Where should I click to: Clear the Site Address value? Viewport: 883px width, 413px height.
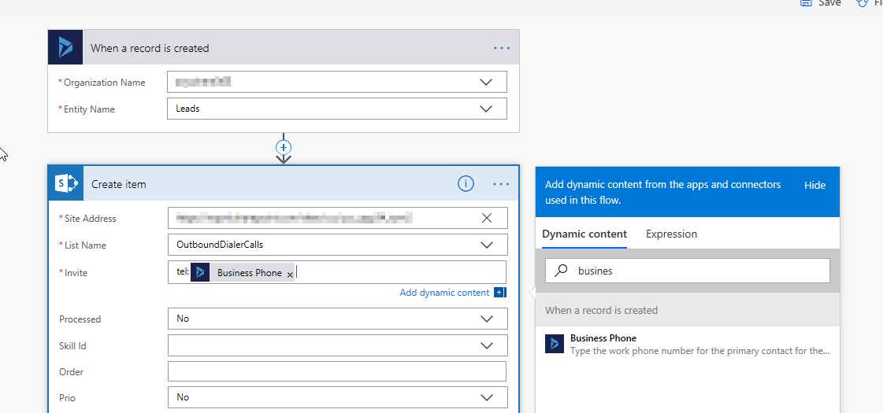point(487,218)
